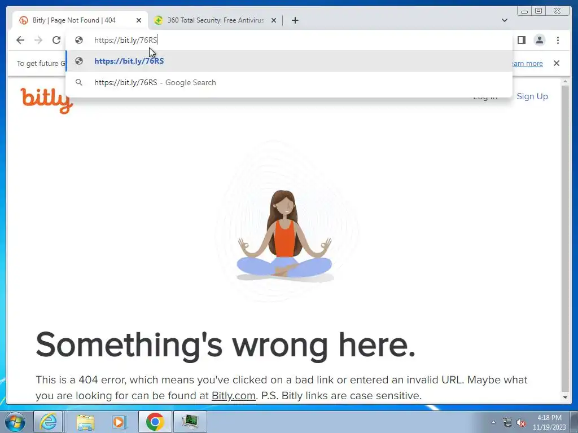Expand the tab search chevron
Screen dimensions: 578x433
tap(505, 20)
